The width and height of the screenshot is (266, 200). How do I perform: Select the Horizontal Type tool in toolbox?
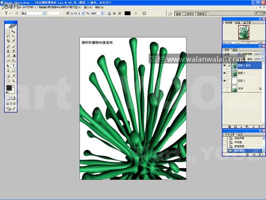[14, 66]
